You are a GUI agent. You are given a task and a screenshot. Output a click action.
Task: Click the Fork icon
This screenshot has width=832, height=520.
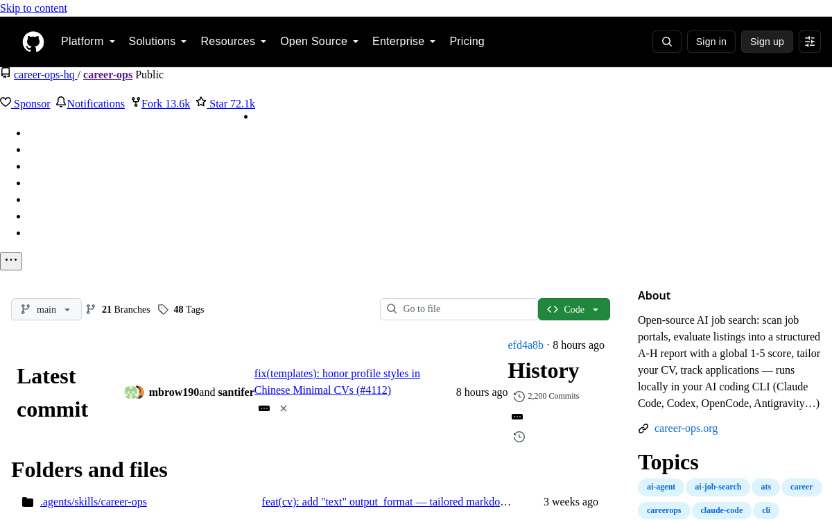[136, 103]
